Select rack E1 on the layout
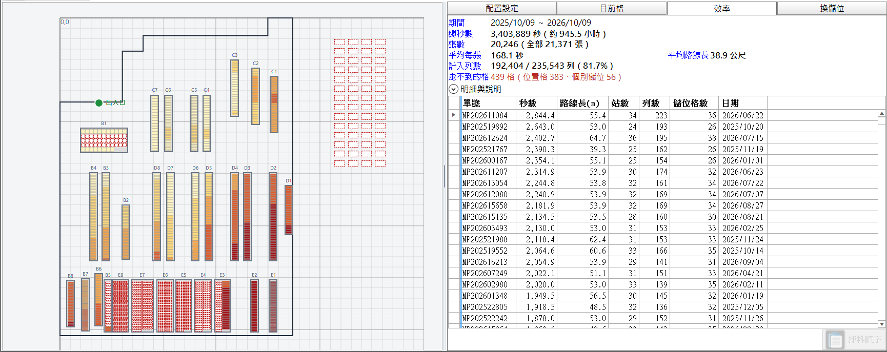This screenshot has height=352, width=887. coord(273,306)
